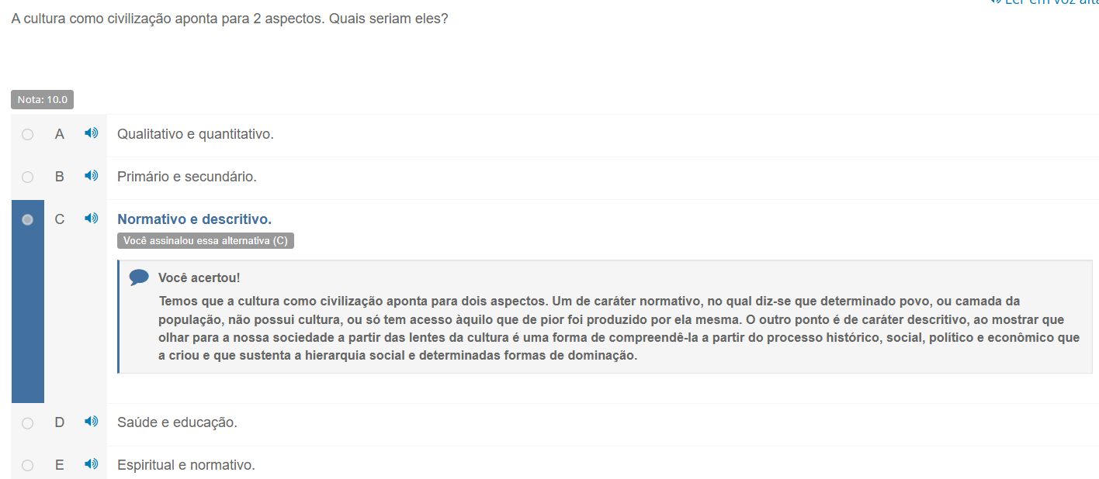
Task: Choose answer 'Qualitativo e quantitativo.'
Action: pos(196,134)
